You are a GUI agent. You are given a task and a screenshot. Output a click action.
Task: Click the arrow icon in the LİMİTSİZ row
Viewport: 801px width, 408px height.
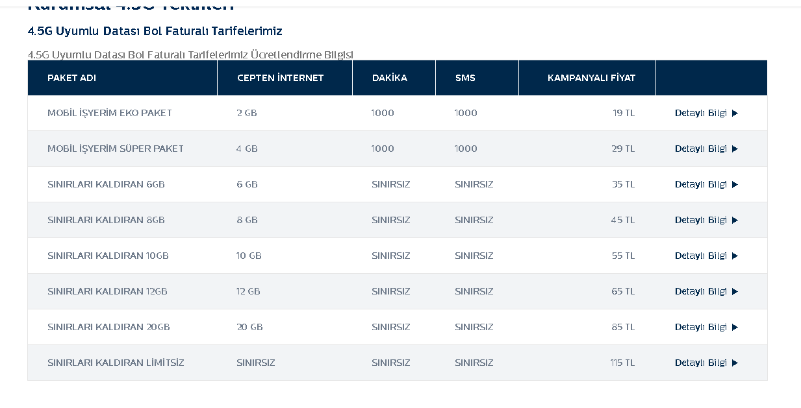click(735, 363)
